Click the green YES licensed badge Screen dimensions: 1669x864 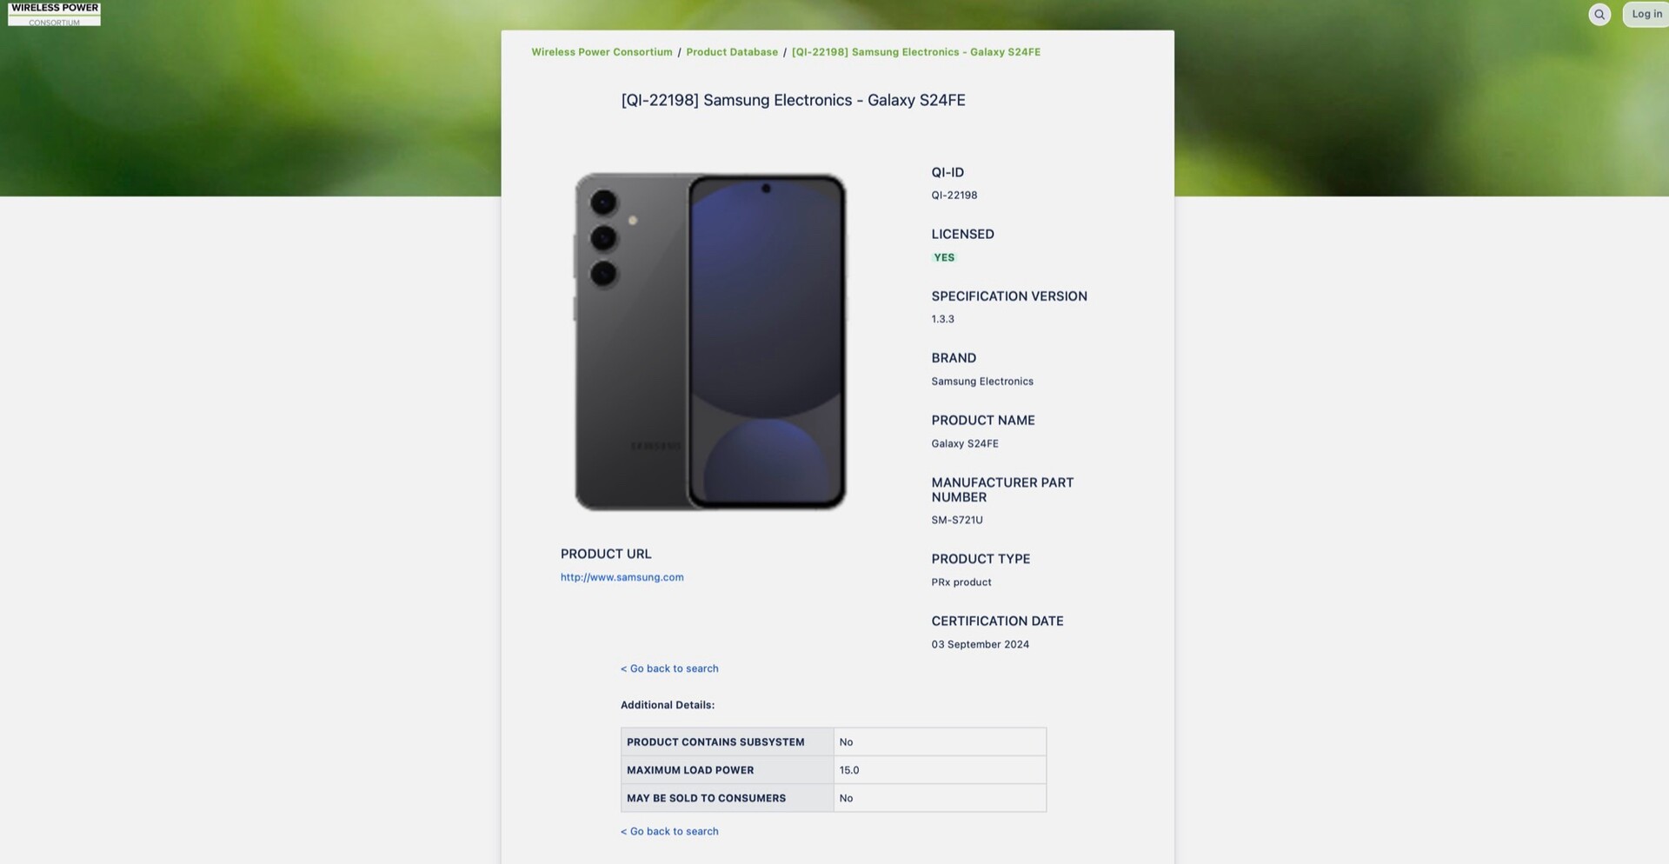click(944, 257)
